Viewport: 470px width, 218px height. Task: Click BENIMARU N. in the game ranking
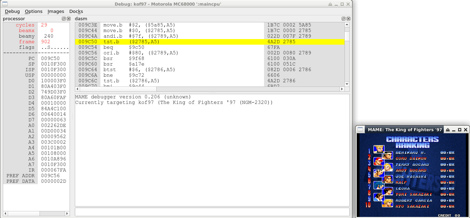(411, 152)
